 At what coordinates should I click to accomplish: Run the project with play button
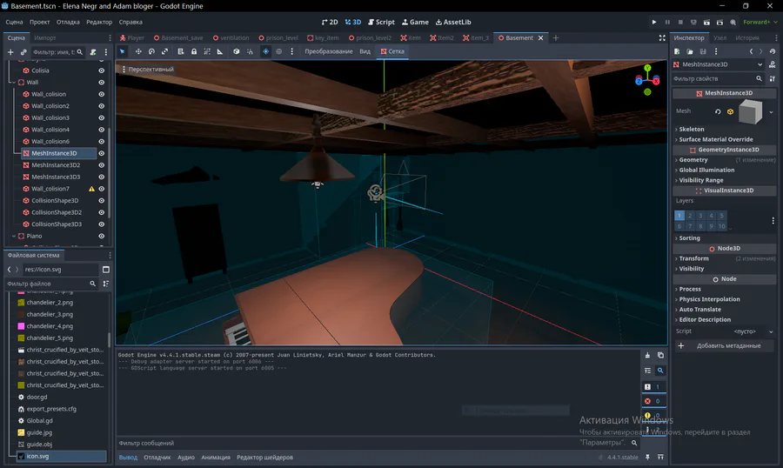click(654, 22)
